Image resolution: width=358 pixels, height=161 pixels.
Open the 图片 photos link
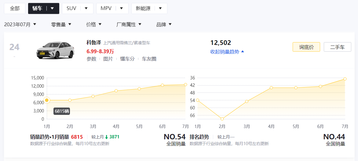(x=108, y=59)
